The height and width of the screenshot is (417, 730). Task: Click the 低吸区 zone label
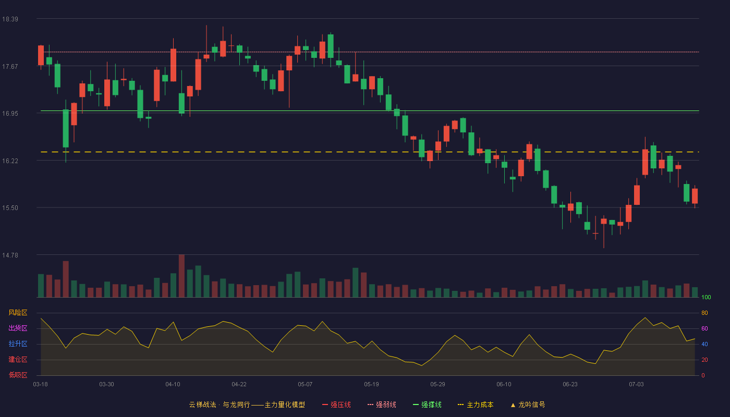[x=18, y=375]
